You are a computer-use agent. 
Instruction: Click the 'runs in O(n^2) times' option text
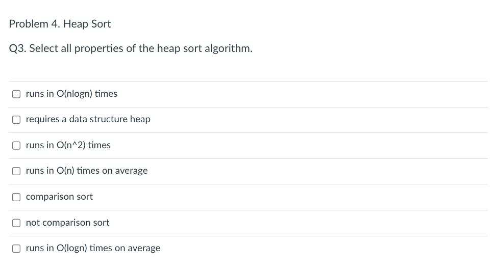[x=68, y=145]
